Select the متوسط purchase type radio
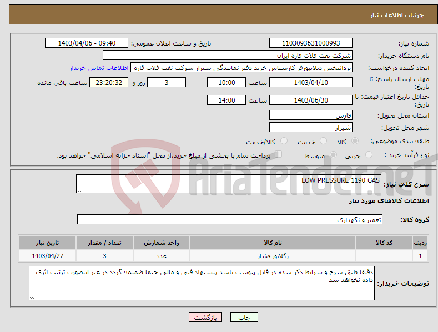The width and height of the screenshot is (438, 332). pos(333,154)
